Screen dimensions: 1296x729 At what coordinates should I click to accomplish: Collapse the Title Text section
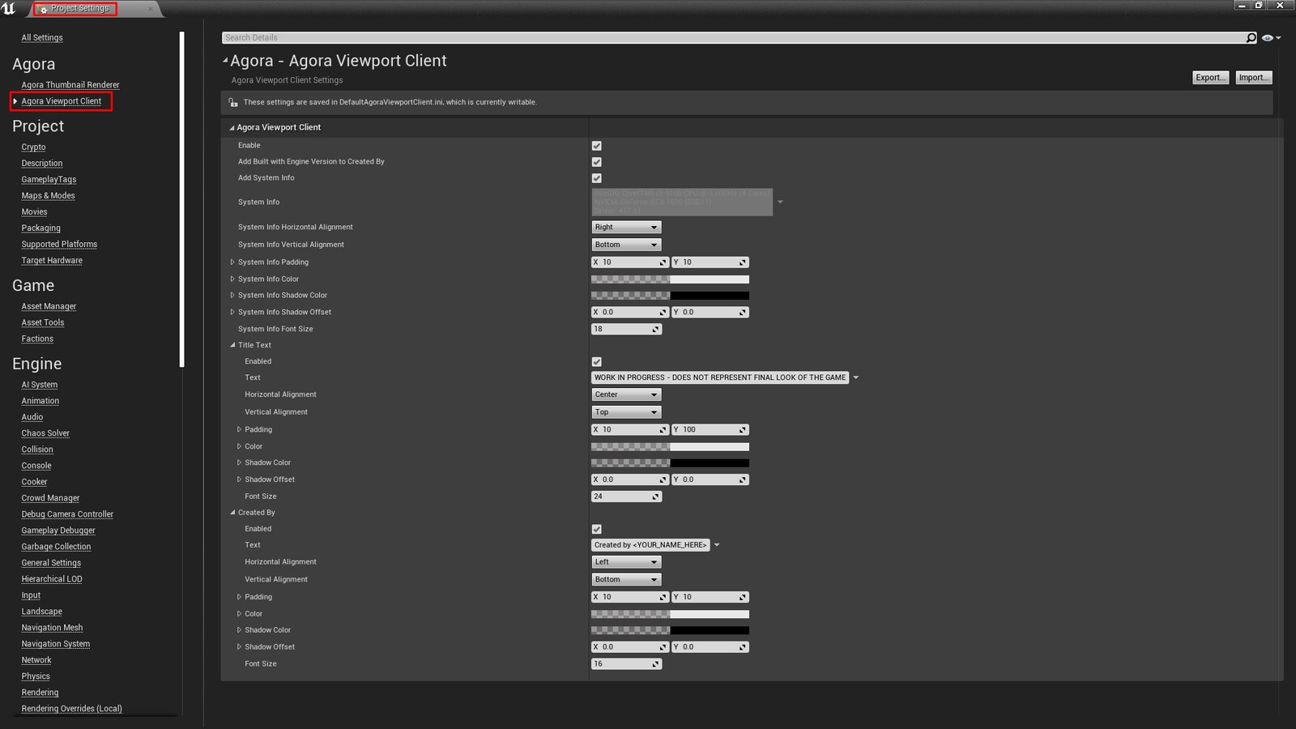pyautogui.click(x=232, y=345)
